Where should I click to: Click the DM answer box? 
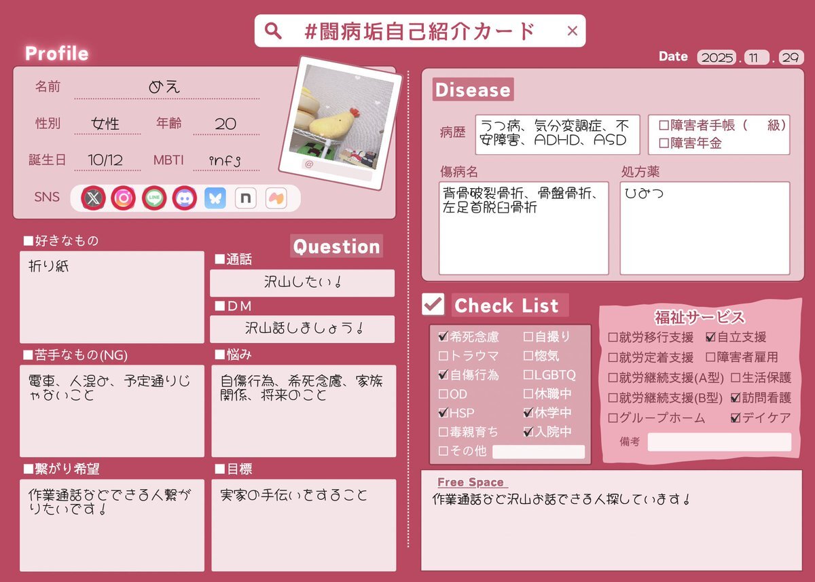(x=302, y=329)
